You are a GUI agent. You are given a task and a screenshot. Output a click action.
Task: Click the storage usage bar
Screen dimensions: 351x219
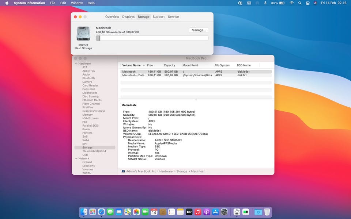click(x=152, y=38)
